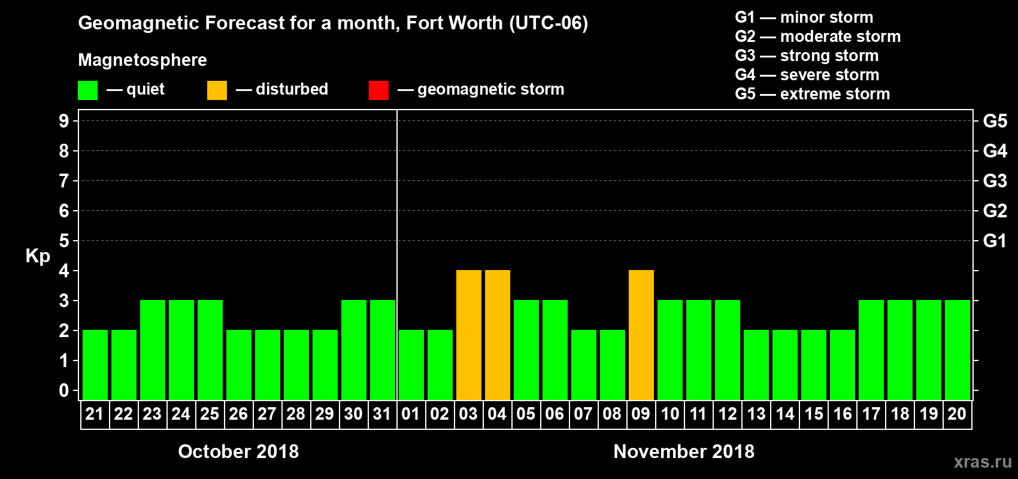Click date label 24 on the axis
The width and height of the screenshot is (1018, 479).
[181, 414]
